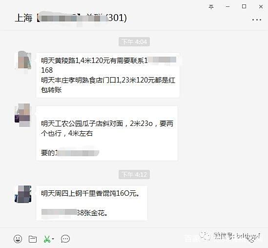Click the blurred phone number in second message
This screenshot has height=248, width=268.
tap(77, 153)
